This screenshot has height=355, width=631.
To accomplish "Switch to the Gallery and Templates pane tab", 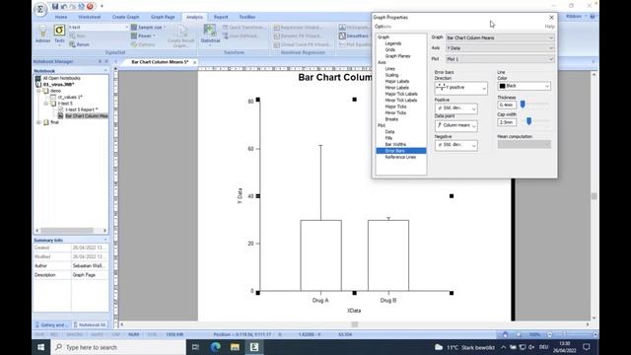I will click(x=52, y=324).
